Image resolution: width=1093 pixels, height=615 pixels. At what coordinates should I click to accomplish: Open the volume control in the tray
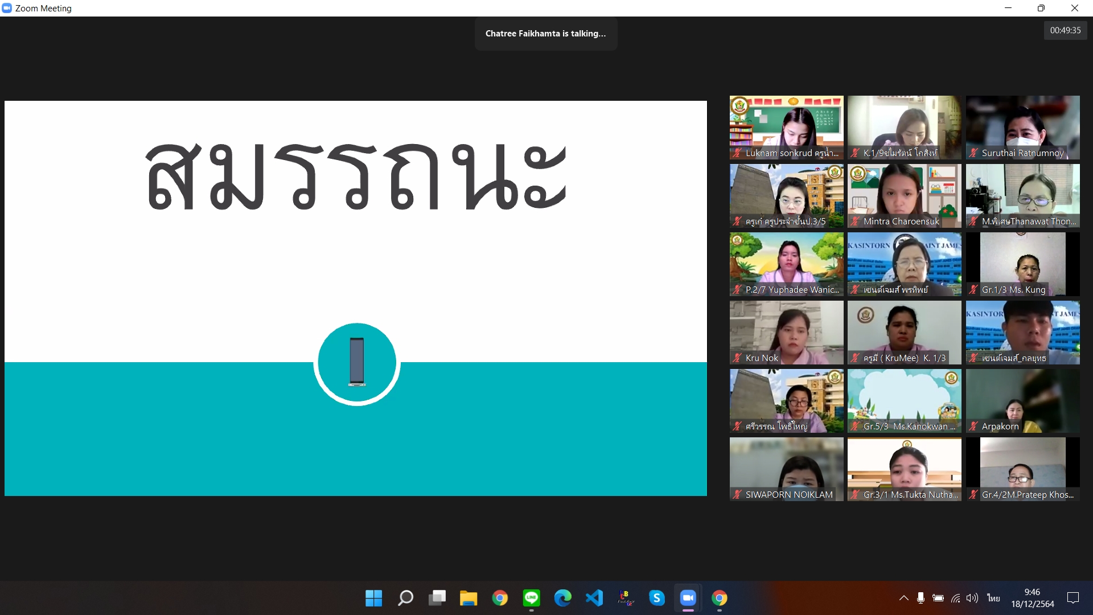click(972, 598)
